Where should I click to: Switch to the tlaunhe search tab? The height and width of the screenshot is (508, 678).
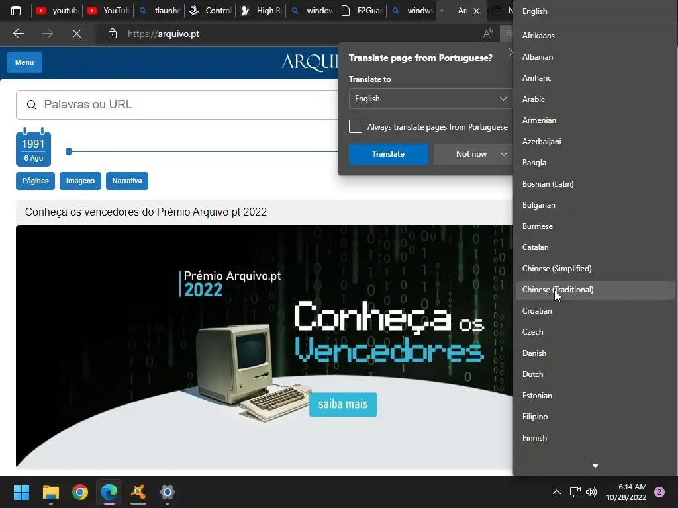[160, 11]
